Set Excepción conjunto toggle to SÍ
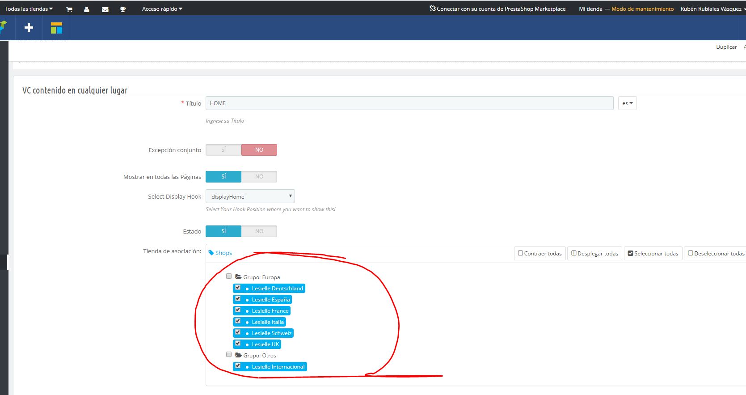This screenshot has width=746, height=395. (x=223, y=150)
